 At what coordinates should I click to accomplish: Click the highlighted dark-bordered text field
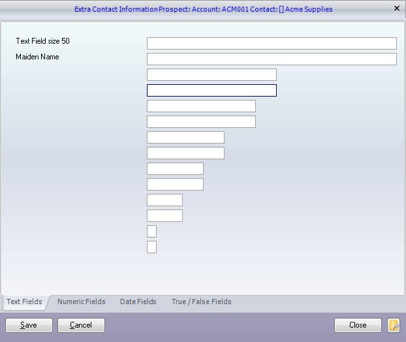pyautogui.click(x=211, y=91)
